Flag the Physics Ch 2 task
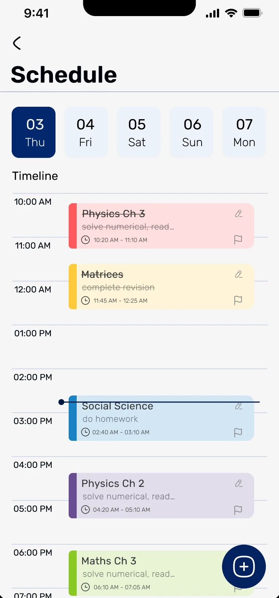The width and height of the screenshot is (279, 598). 238,510
